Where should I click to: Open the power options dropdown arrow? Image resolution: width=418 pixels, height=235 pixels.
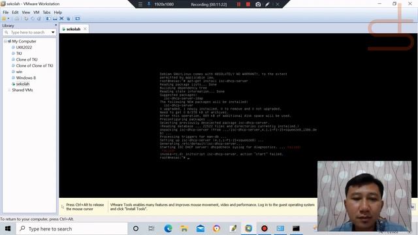pos(8,19)
